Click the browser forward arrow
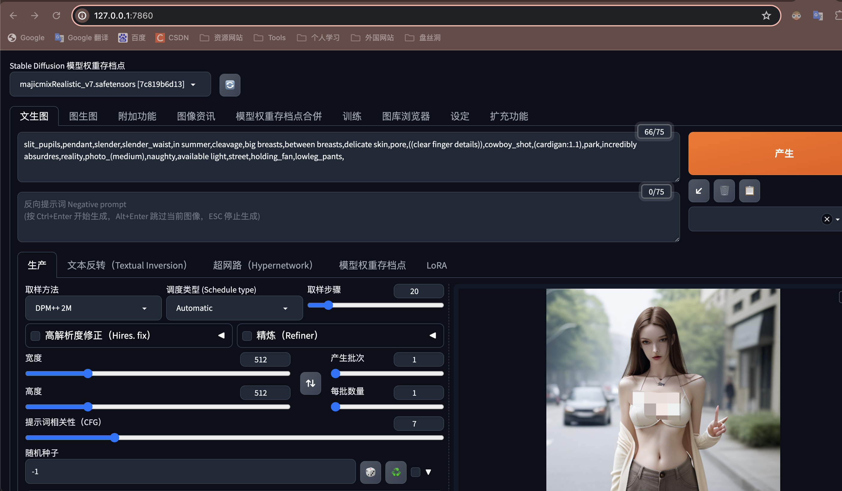 (x=35, y=15)
